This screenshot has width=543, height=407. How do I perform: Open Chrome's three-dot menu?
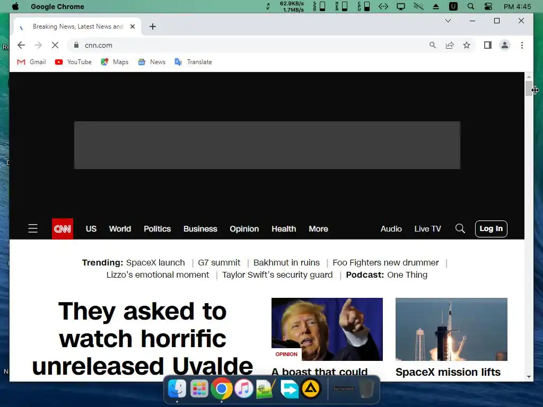[x=522, y=45]
